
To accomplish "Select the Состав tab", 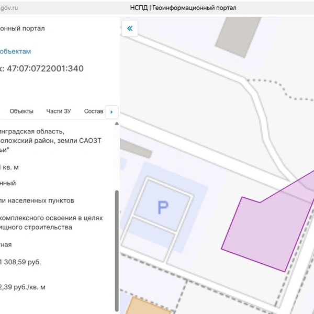I will pos(94,111).
